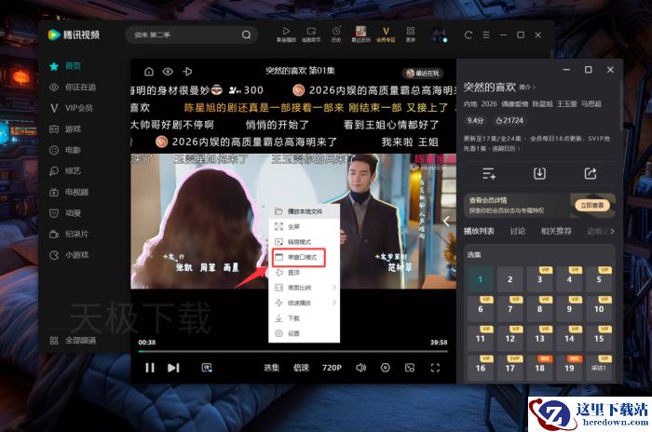The image size is (652, 432).
Task: Open the hamburger main menu icon
Action: coord(485,35)
